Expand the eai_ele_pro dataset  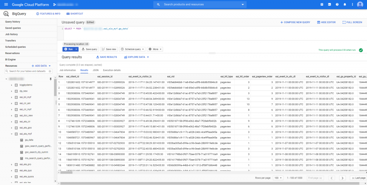coord(11,165)
